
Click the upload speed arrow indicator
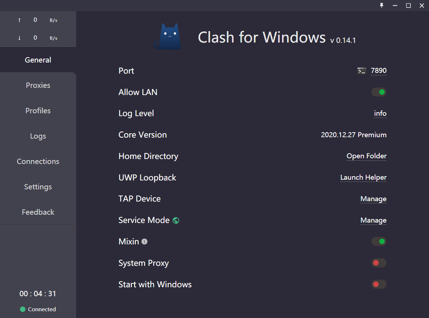19,20
